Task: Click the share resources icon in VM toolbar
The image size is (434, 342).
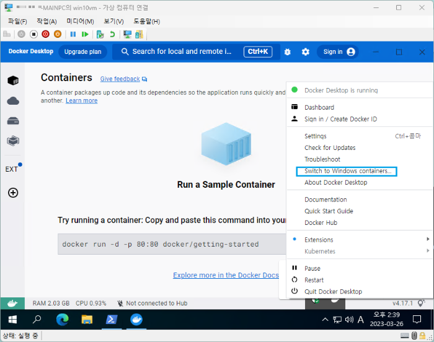Action: 139,34
